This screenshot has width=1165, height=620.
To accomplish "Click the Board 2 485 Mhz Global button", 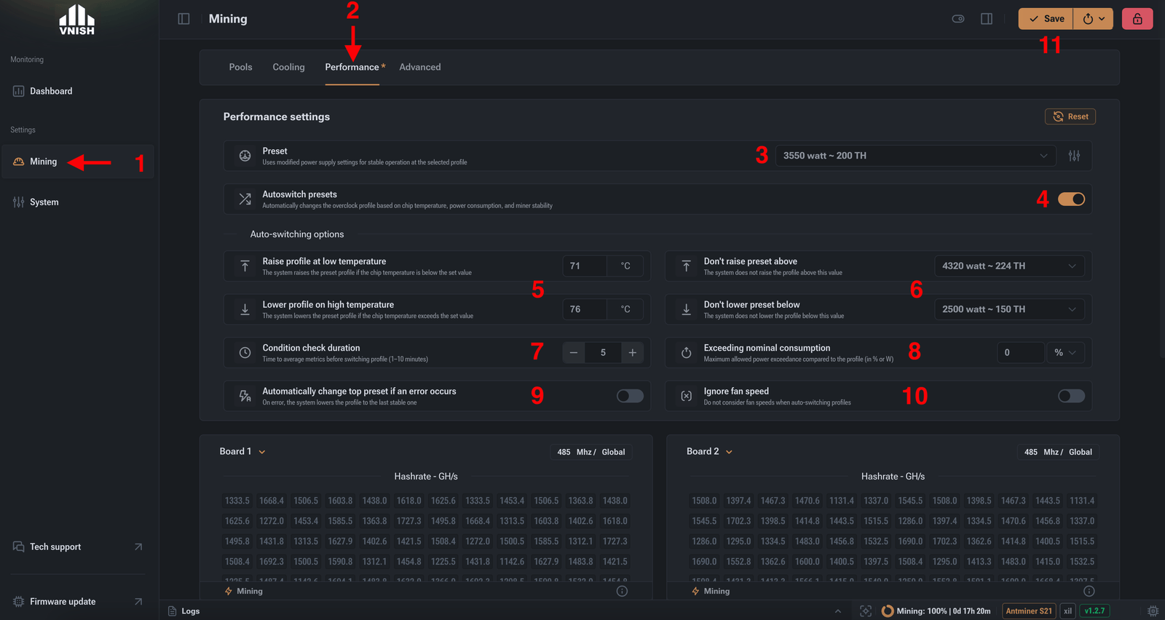I will [1058, 452].
